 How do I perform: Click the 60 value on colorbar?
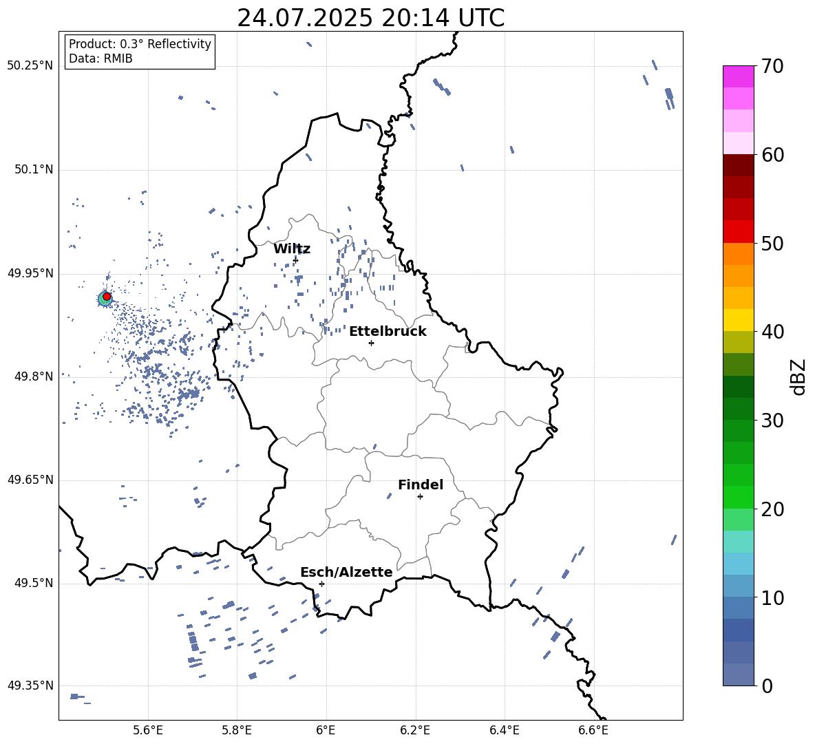772,155
